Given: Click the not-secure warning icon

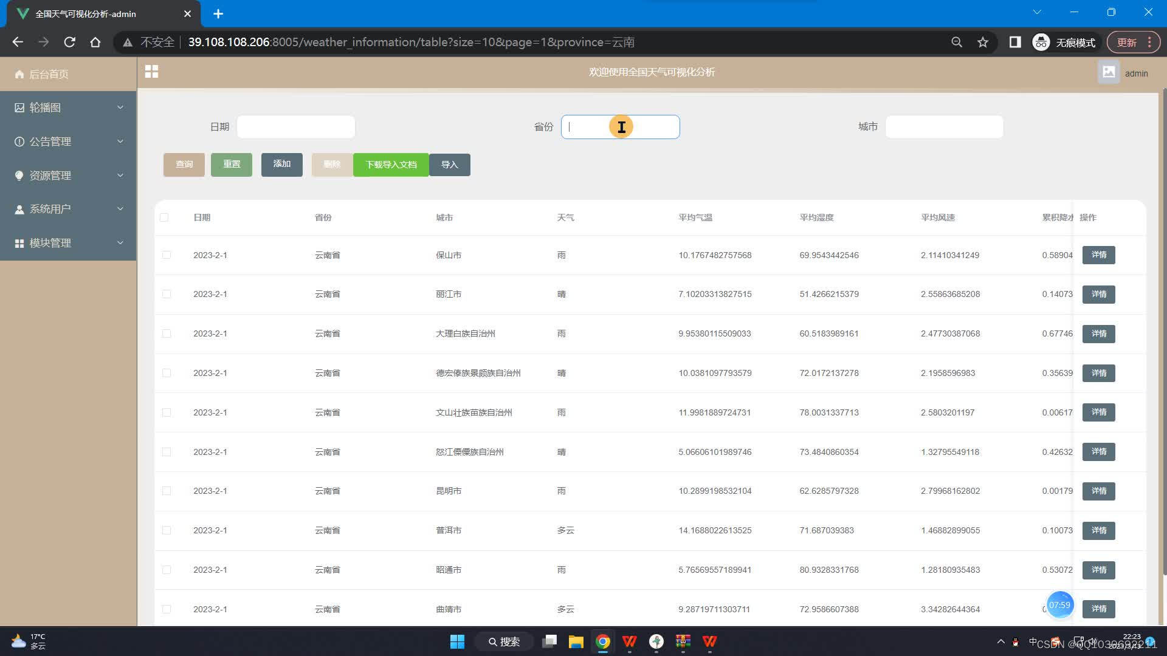Looking at the screenshot, I should coord(128,42).
